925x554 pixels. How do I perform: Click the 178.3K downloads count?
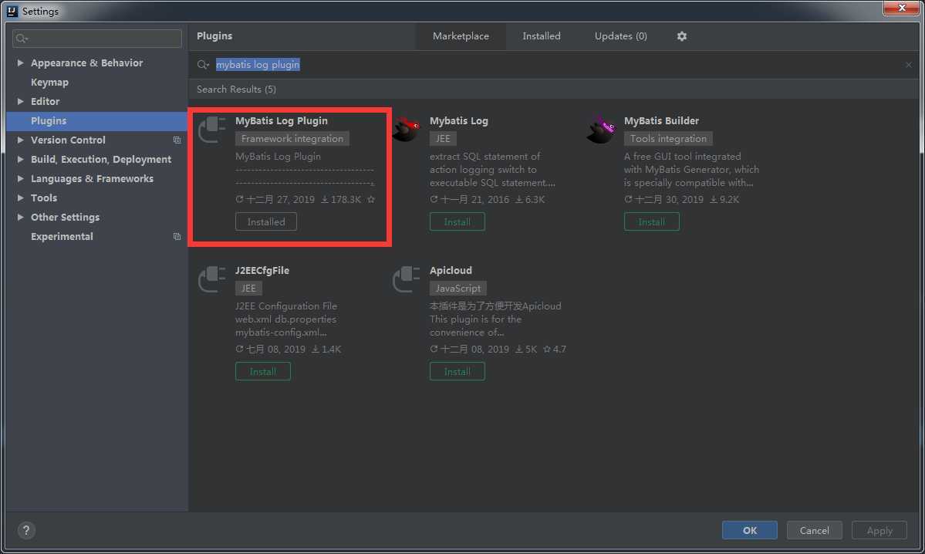(341, 199)
